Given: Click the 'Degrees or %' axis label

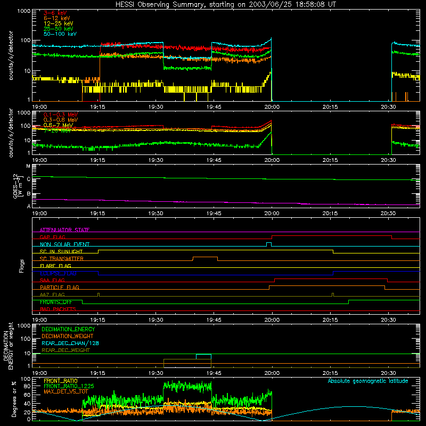Looking at the screenshot, I should 14,399.
